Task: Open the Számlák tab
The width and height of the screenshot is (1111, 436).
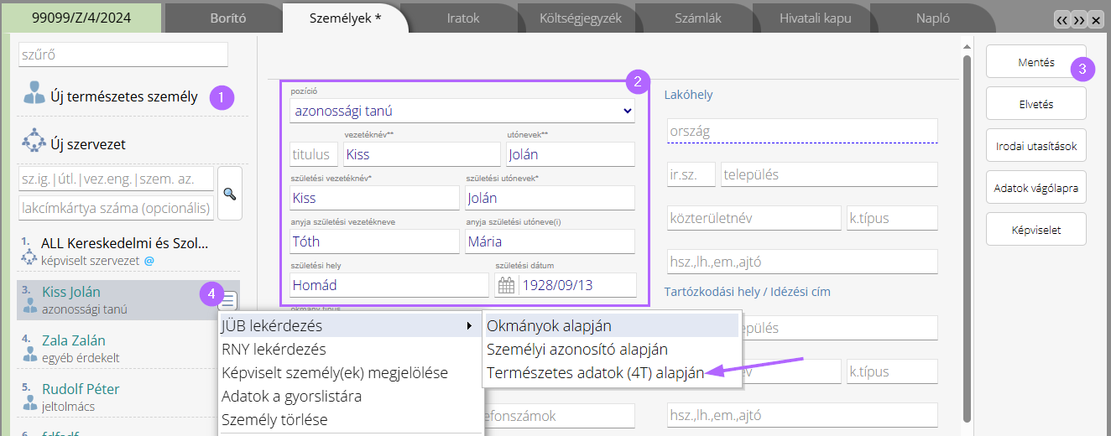Action: point(697,18)
